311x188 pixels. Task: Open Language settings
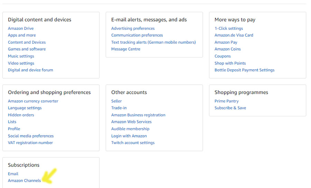25,108
